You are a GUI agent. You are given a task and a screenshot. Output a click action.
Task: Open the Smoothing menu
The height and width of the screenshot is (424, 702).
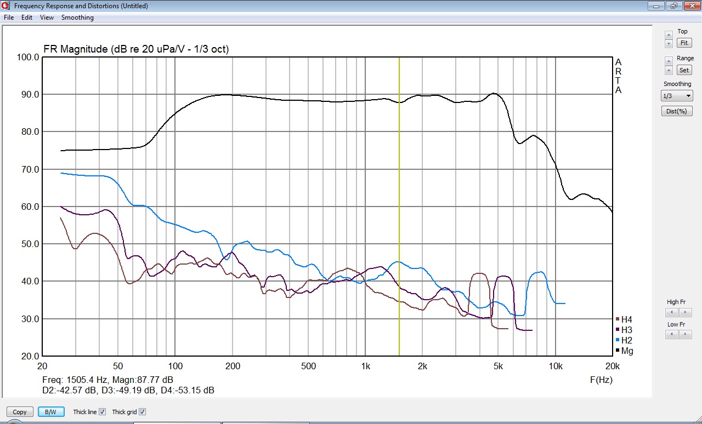tap(77, 18)
